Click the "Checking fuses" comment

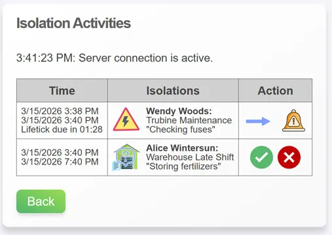click(181, 129)
